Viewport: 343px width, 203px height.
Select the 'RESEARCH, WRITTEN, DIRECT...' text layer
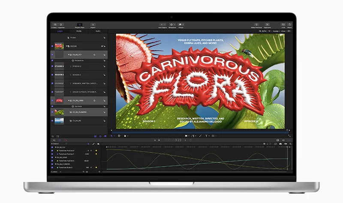(79, 83)
